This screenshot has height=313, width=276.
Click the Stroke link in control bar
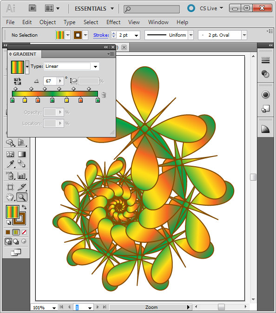point(101,35)
